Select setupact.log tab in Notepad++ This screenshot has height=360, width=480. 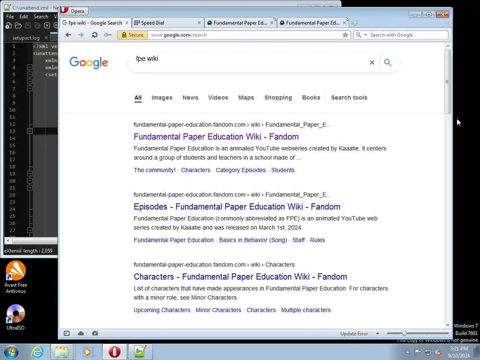click(26, 37)
